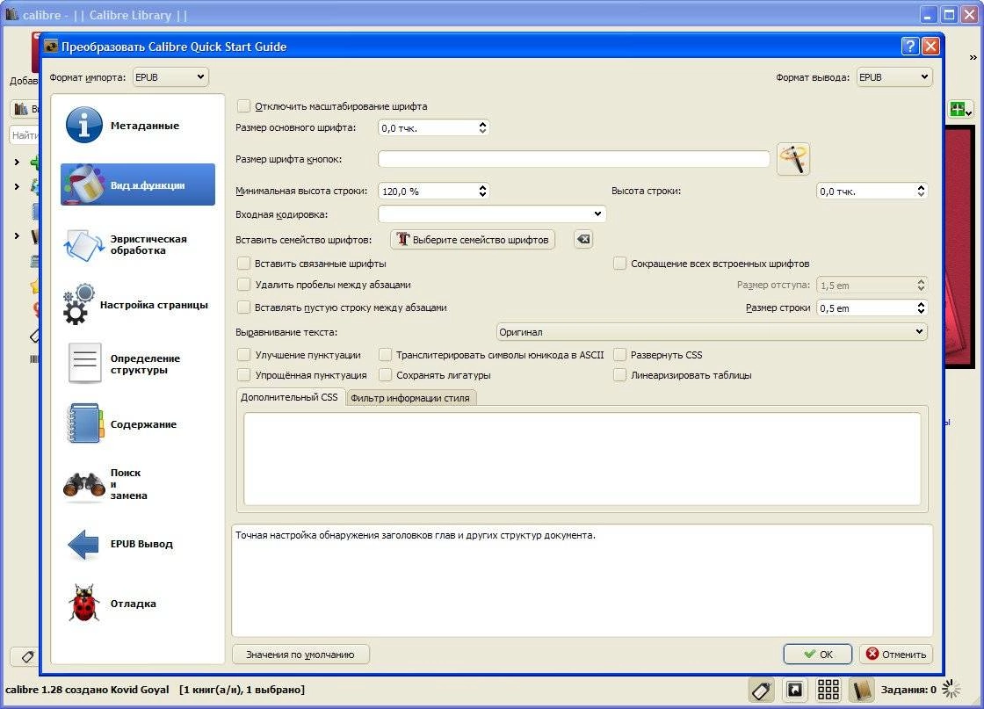Enable Сокращение всех встроенных шрифтов
Screen dimensions: 984x709
(x=619, y=264)
